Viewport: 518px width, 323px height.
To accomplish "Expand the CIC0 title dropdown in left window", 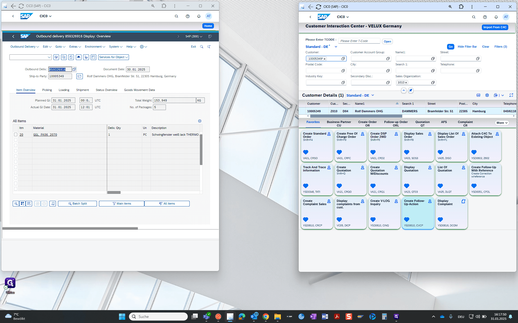I will [x=46, y=16].
